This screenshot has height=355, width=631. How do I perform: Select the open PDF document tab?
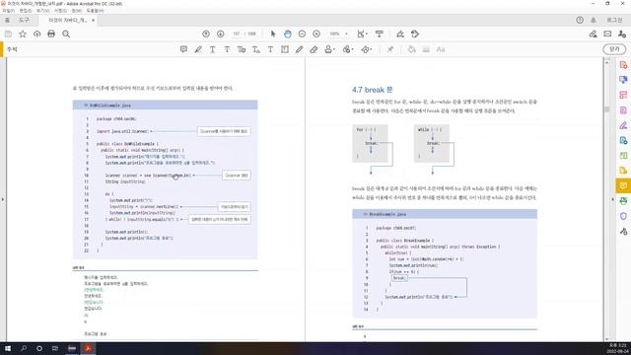click(x=68, y=20)
